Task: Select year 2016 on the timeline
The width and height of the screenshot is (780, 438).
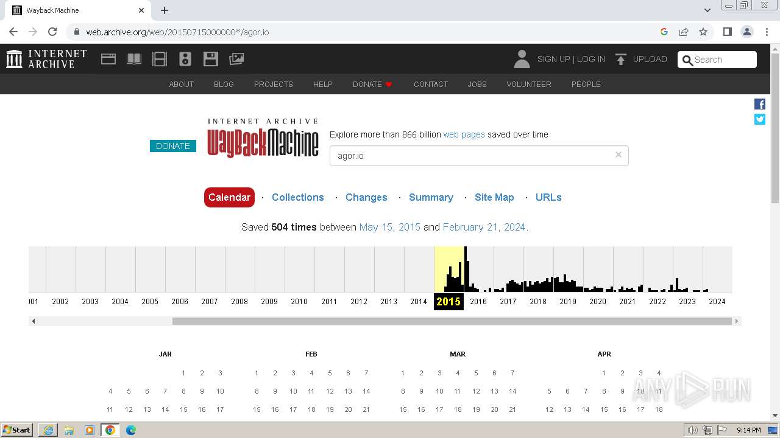Action: (478, 301)
